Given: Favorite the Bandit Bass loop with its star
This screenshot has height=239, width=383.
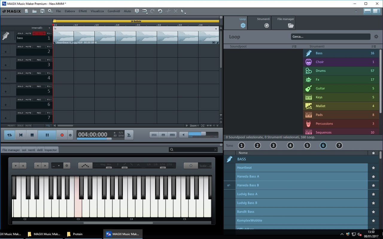Looking at the screenshot, I should click(373, 212).
